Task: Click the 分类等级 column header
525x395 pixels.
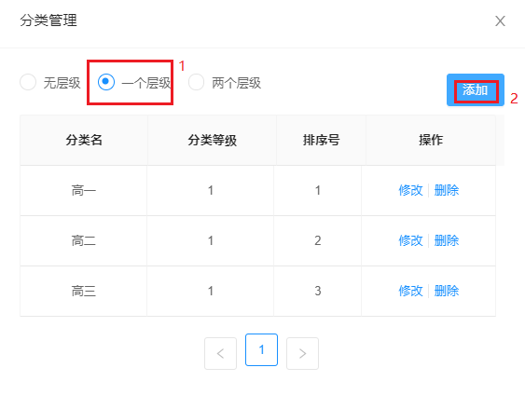Action: [212, 140]
